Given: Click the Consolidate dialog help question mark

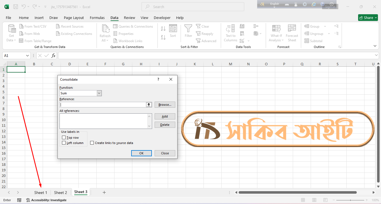Looking at the screenshot, I should point(158,80).
